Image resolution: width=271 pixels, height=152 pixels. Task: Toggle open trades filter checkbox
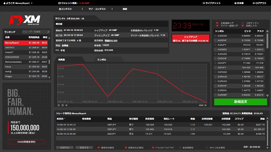tap(99, 148)
